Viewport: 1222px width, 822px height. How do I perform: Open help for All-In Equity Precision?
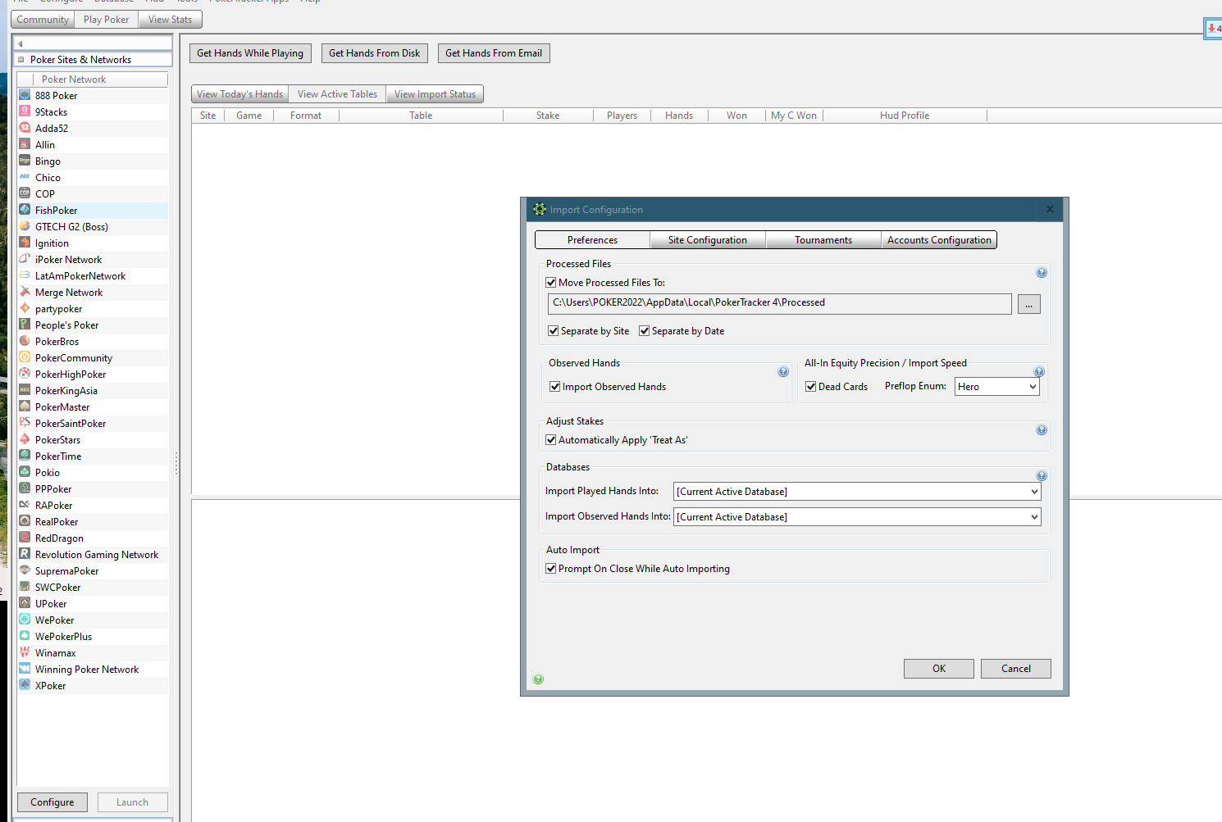click(x=1039, y=372)
